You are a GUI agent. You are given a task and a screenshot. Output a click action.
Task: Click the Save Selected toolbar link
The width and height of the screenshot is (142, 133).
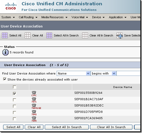tap(132, 35)
